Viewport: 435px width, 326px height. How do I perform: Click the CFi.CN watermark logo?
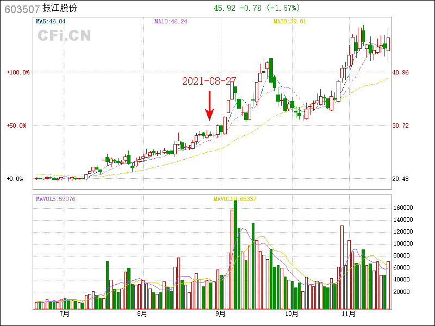pyautogui.click(x=64, y=36)
